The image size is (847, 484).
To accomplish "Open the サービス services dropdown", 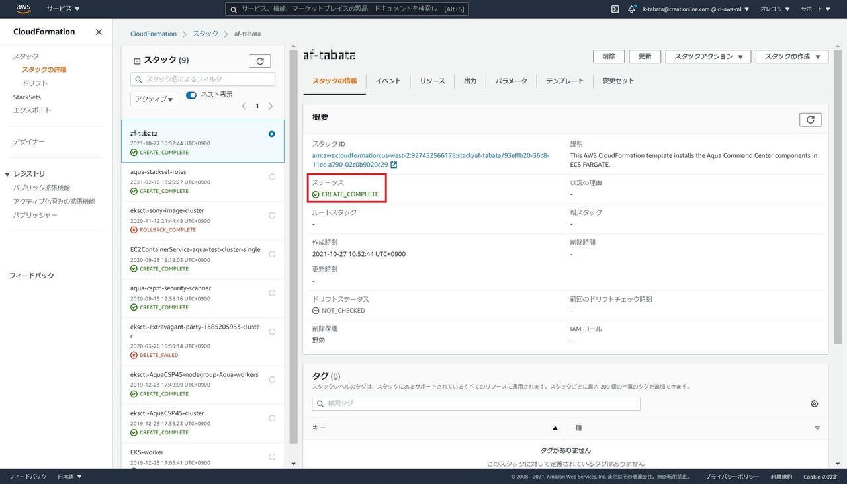I will [63, 9].
